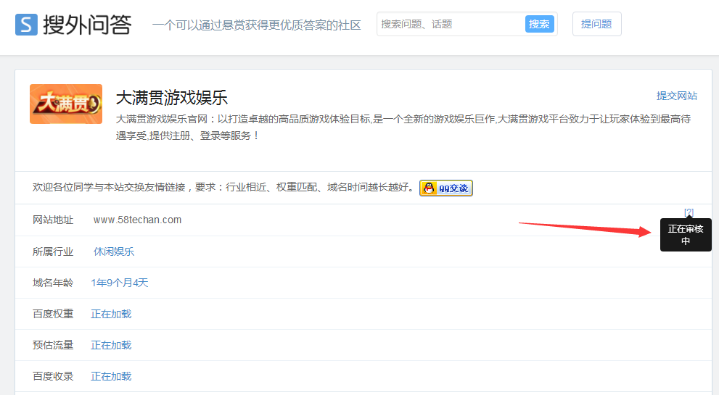Click the blue S logo icon
Viewport: 719px width, 395px height.
pyautogui.click(x=26, y=25)
